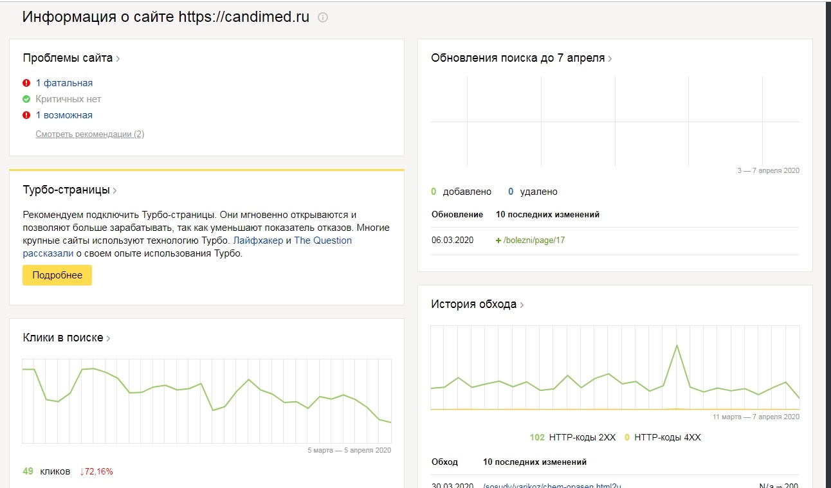Image resolution: width=831 pixels, height=488 pixels.
Task: Click the peak on the crawl history chart
Action: click(677, 345)
